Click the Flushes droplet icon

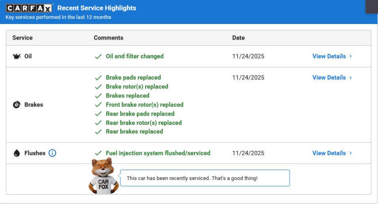pyautogui.click(x=17, y=153)
